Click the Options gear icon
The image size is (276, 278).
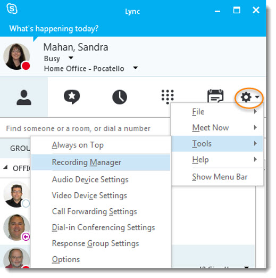[246, 97]
